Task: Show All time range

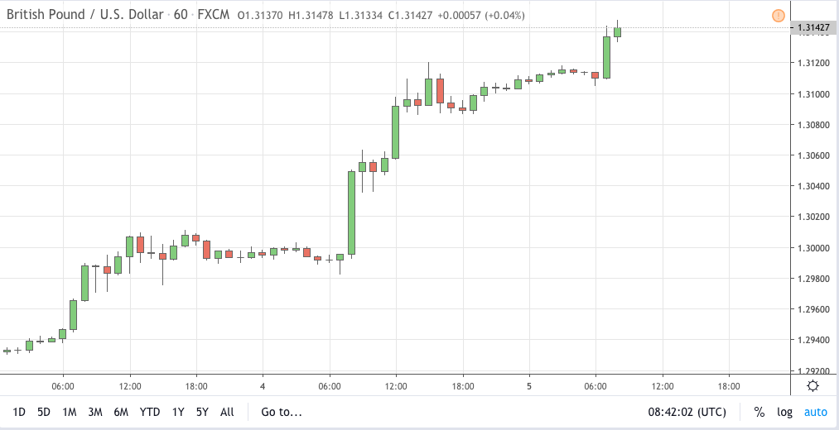Action: coord(227,412)
